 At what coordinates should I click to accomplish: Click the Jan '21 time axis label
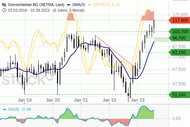point(81,100)
